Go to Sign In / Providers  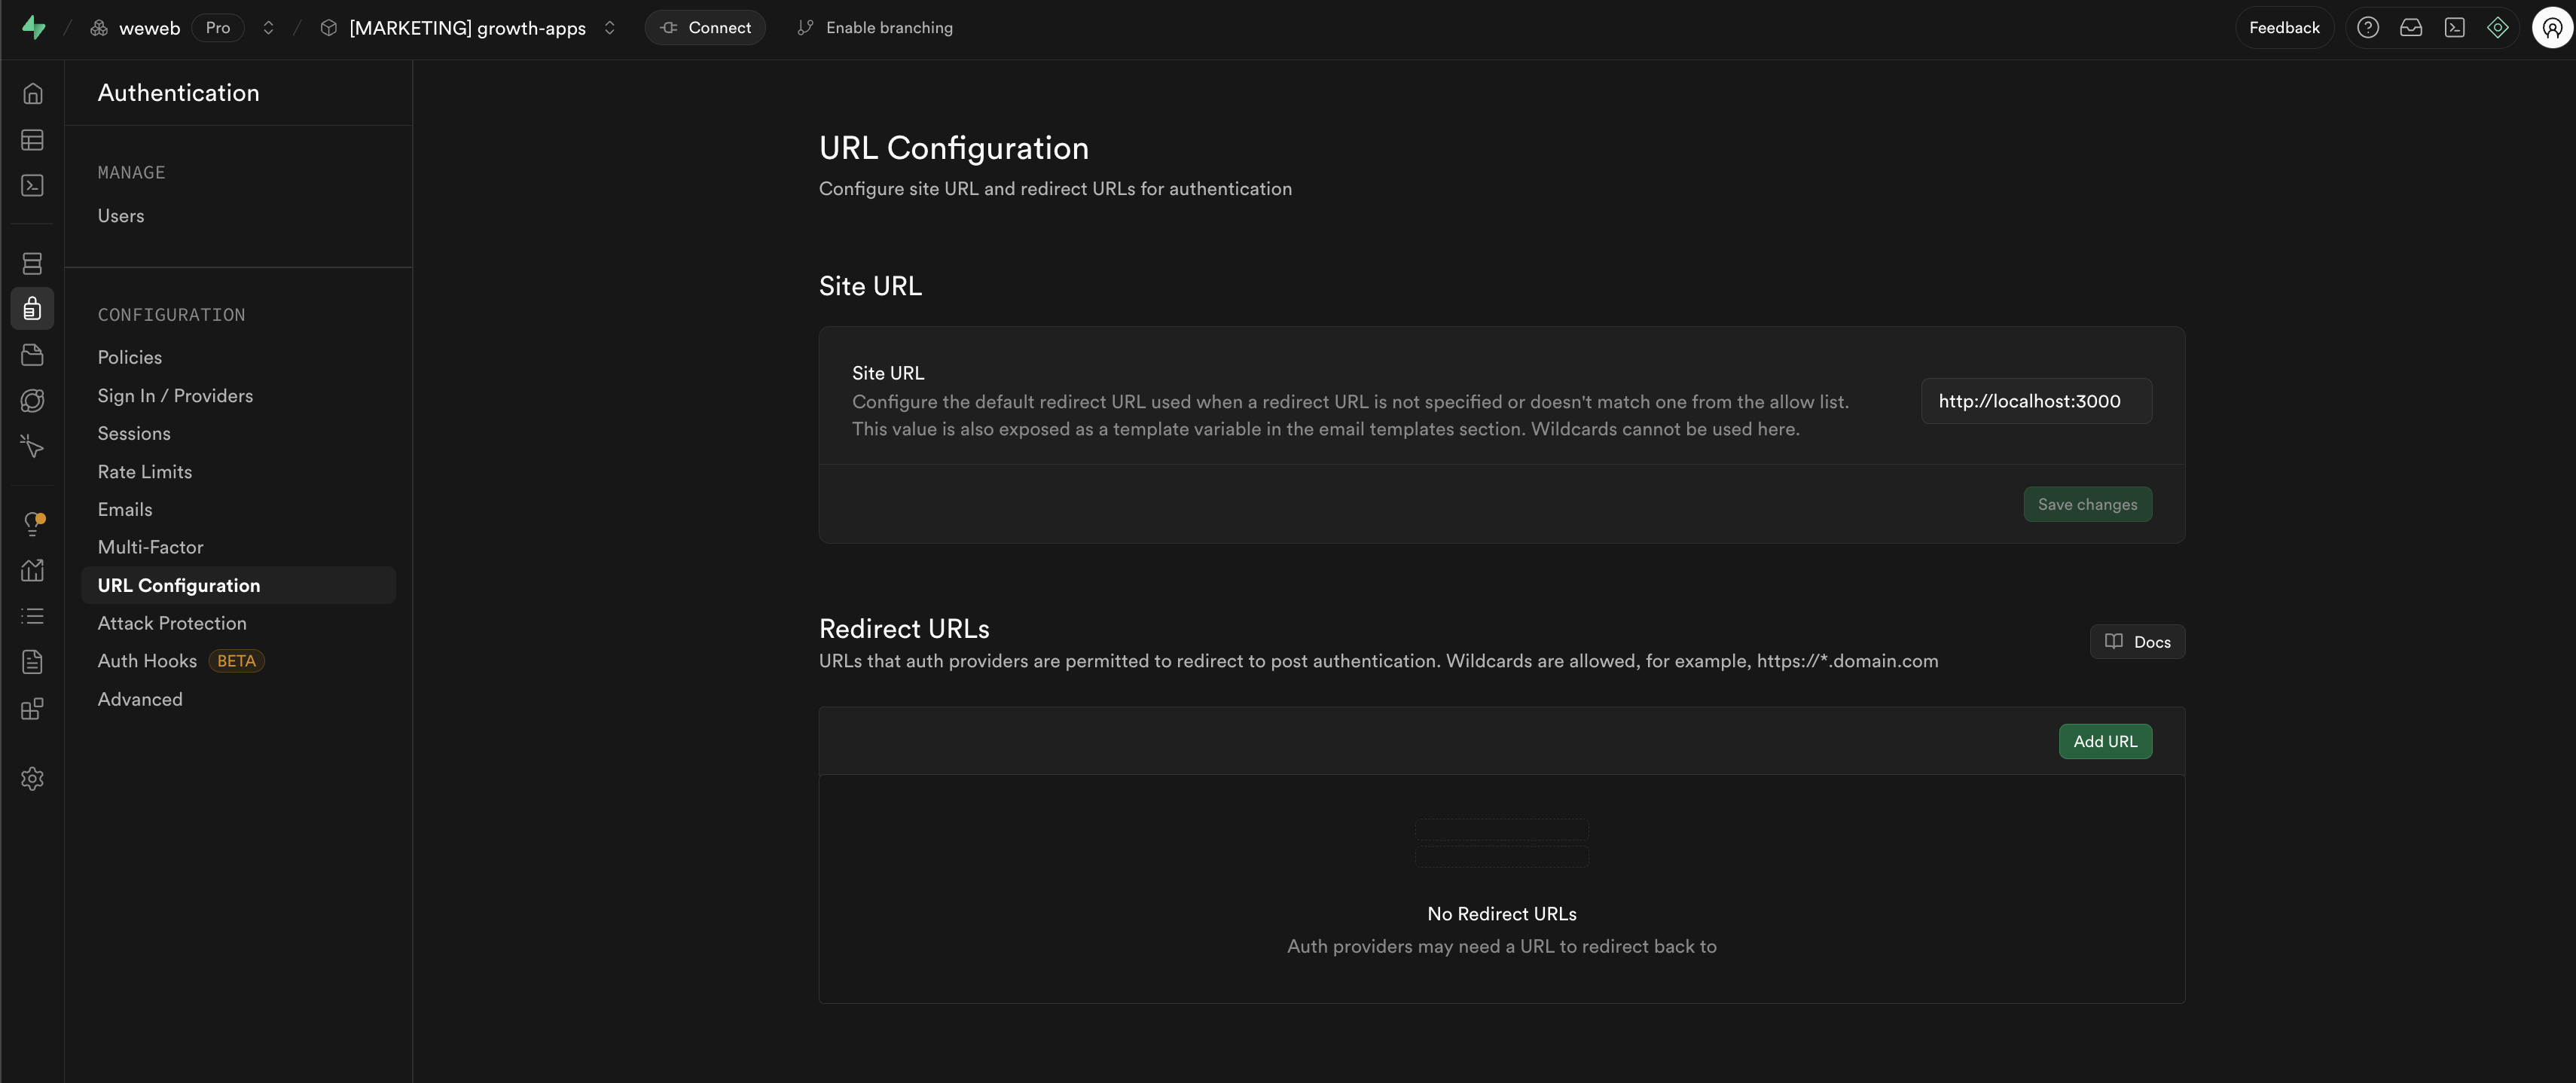point(175,396)
